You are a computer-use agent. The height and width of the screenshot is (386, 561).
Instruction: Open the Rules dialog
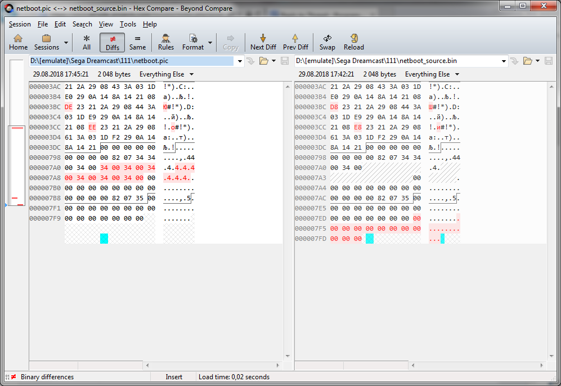click(x=166, y=42)
